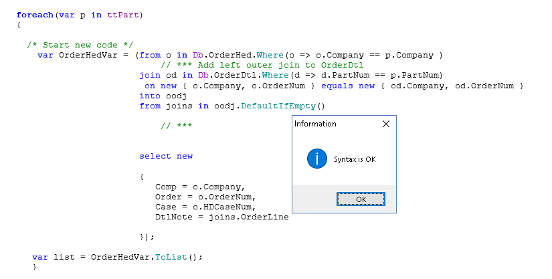Click 'Comp = o.Company,' line
552x279 pixels.
pos(200,187)
